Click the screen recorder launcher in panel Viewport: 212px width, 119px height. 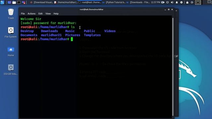point(24,2)
